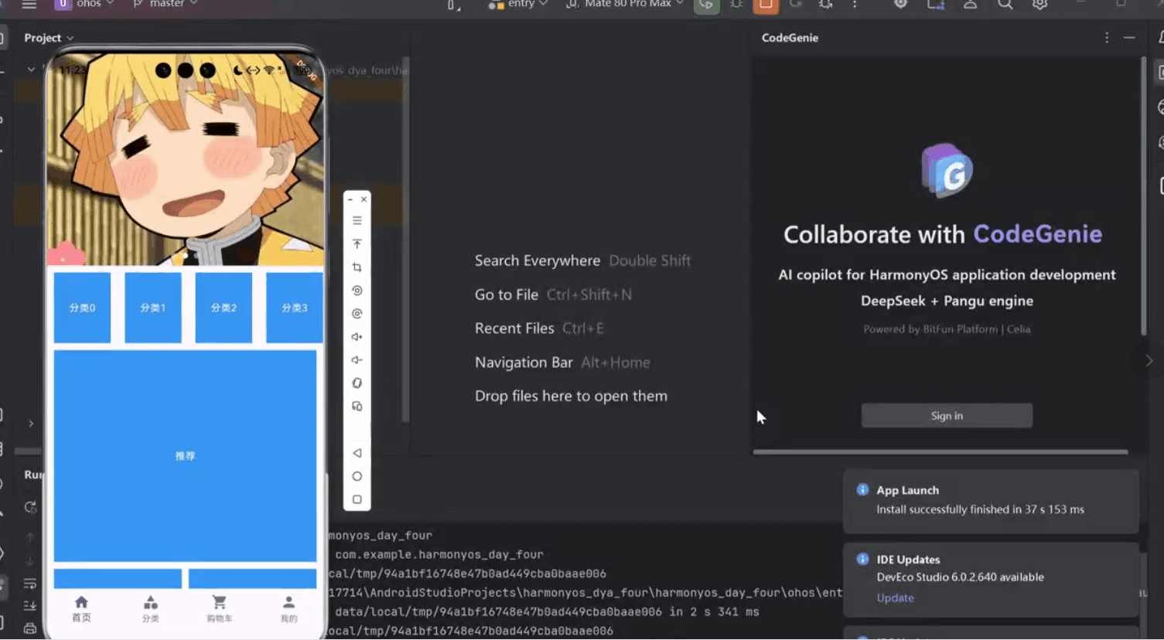Screen dimensions: 1164x640
Task: Sign in to CodeGenie
Action: coord(947,416)
